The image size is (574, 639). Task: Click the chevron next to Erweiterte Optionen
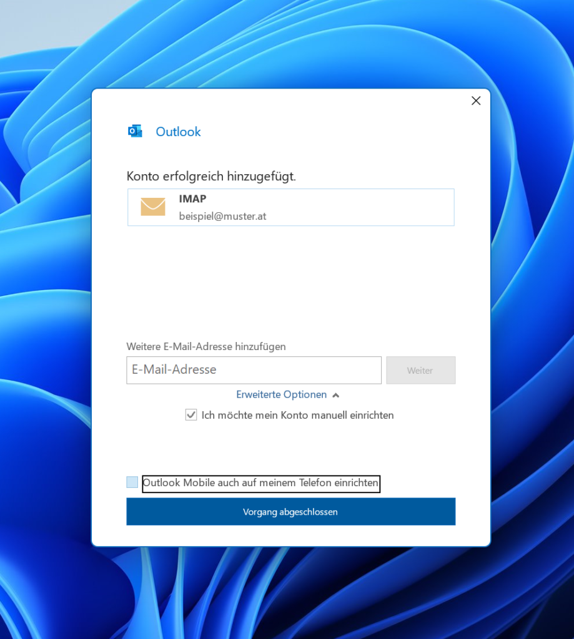[x=336, y=394]
